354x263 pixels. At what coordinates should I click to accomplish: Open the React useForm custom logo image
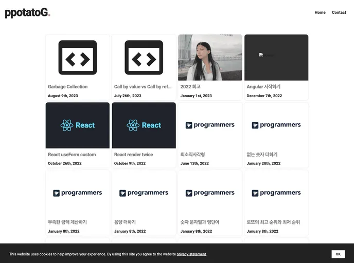pyautogui.click(x=78, y=125)
